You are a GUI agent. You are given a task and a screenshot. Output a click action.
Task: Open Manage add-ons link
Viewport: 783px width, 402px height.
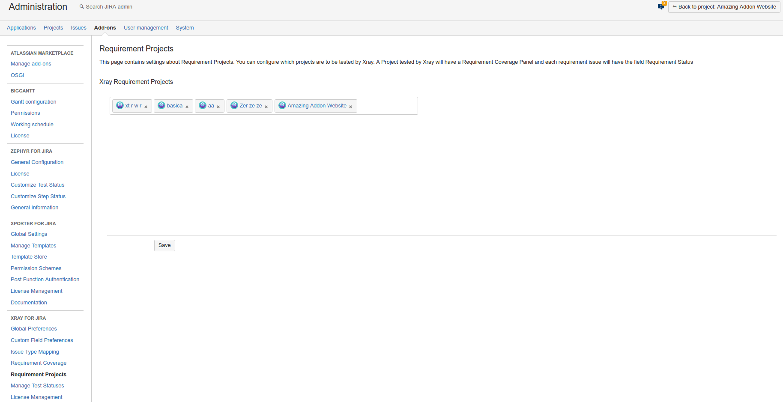pyautogui.click(x=31, y=64)
